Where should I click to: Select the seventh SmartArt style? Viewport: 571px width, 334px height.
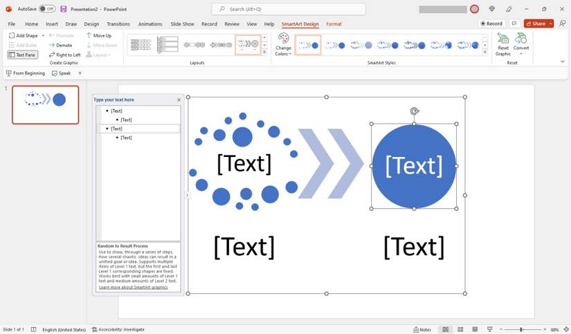coord(468,45)
